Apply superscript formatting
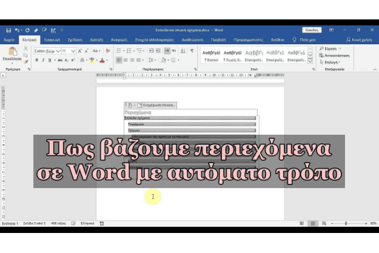Image resolution: width=379 pixels, height=253 pixels. tap(73, 60)
